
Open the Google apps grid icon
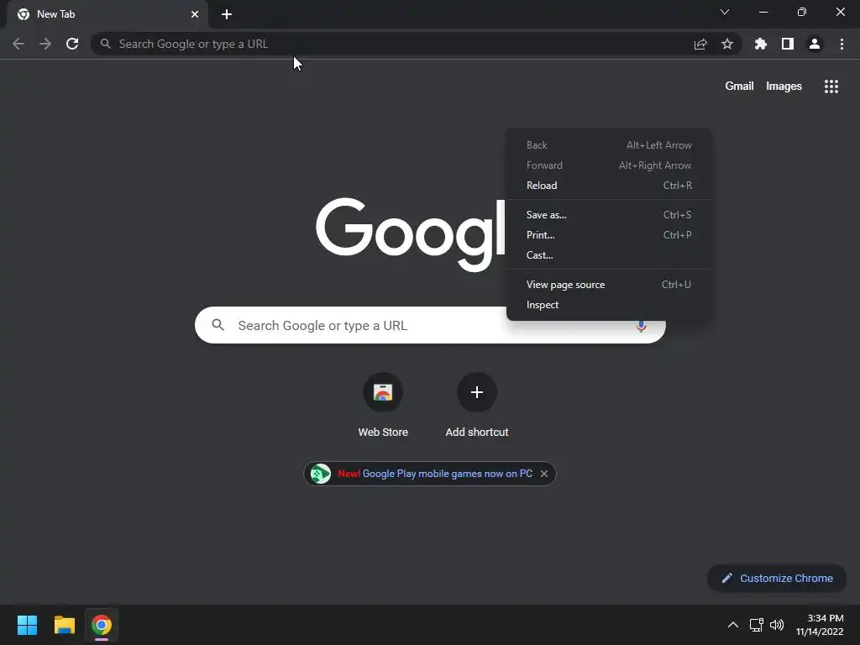(x=831, y=87)
